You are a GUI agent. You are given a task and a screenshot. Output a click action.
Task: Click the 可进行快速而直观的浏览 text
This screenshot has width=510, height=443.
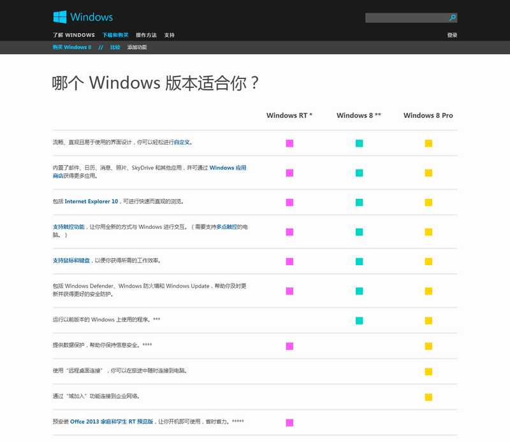tap(153, 201)
